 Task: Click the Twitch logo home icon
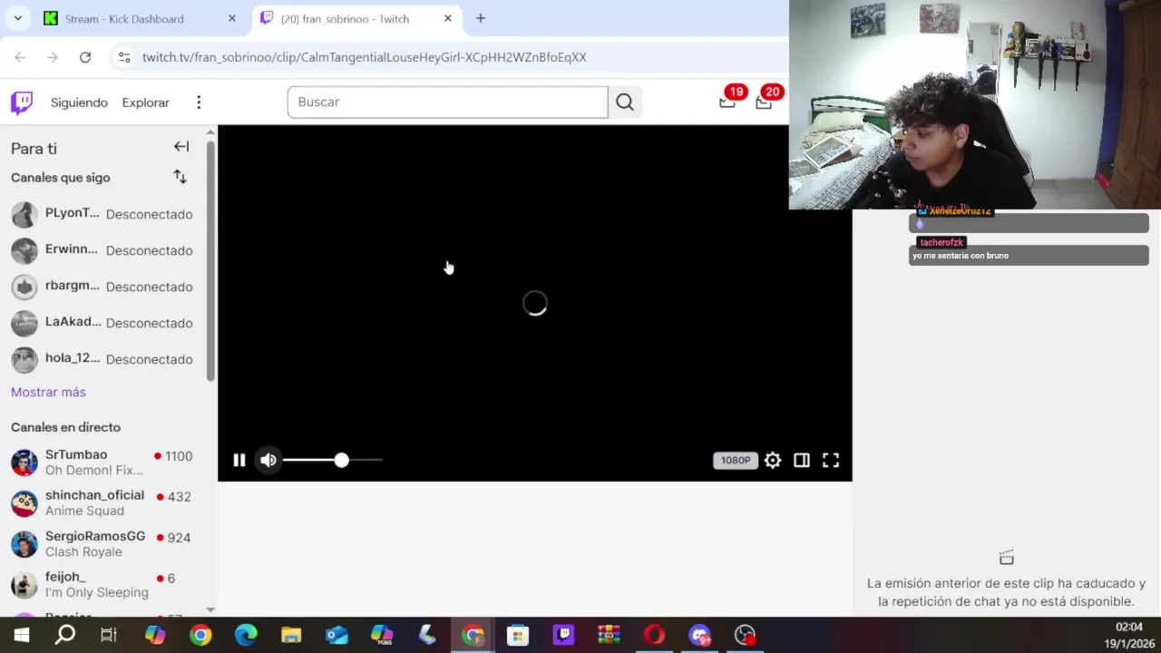pos(22,102)
